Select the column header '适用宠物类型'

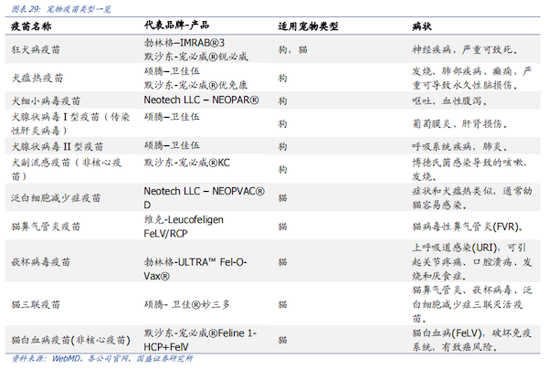[308, 26]
